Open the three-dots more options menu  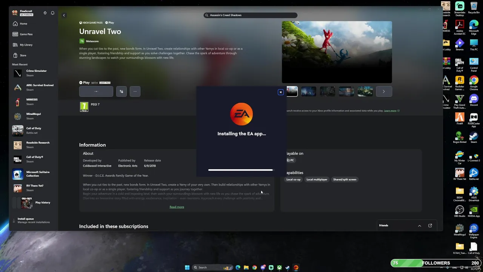[135, 91]
